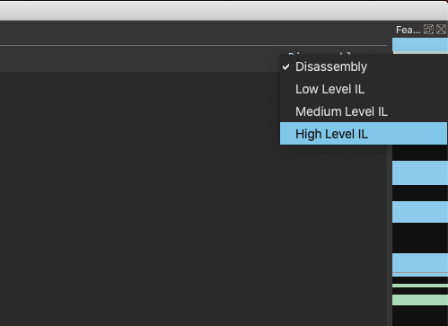Pick the highlighted High Level IL entry

point(364,134)
